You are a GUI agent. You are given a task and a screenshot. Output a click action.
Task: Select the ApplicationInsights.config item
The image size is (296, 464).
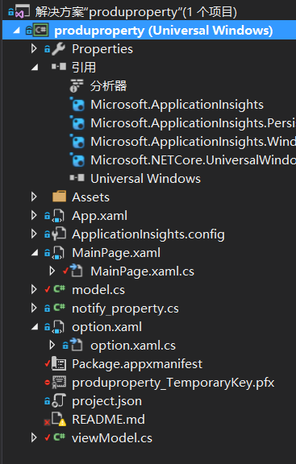(148, 234)
